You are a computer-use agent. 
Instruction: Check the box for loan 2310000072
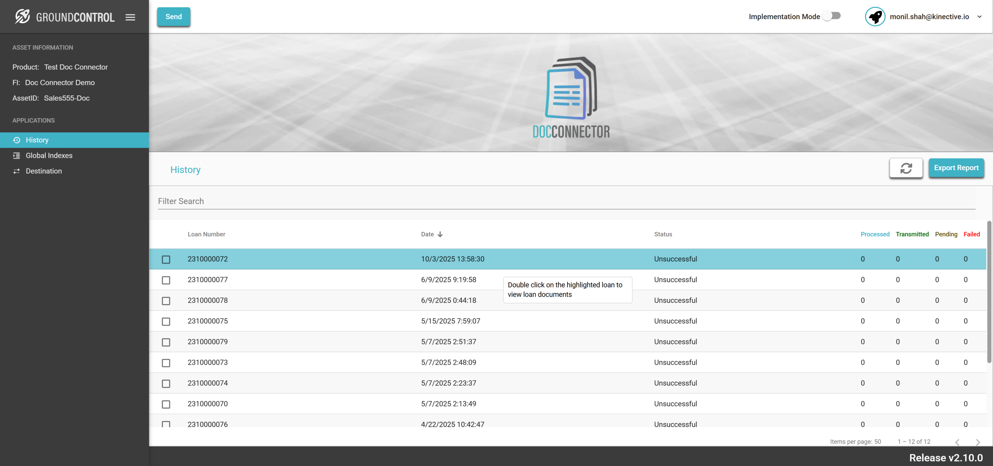(x=166, y=259)
